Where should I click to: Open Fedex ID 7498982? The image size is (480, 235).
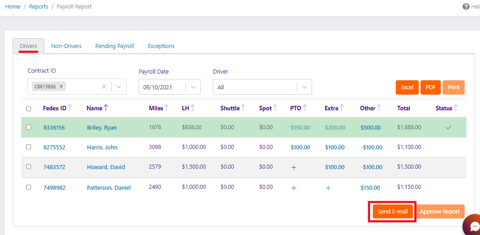[54, 188]
